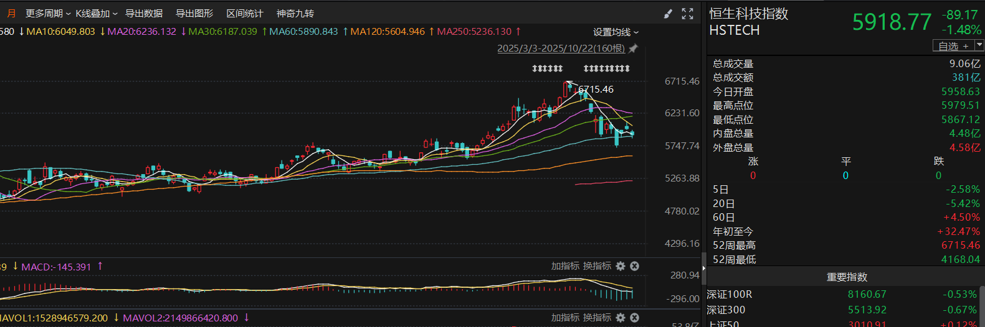The image size is (985, 327).
Task: Click the 52周最高 value 6715.46
Action: [960, 246]
